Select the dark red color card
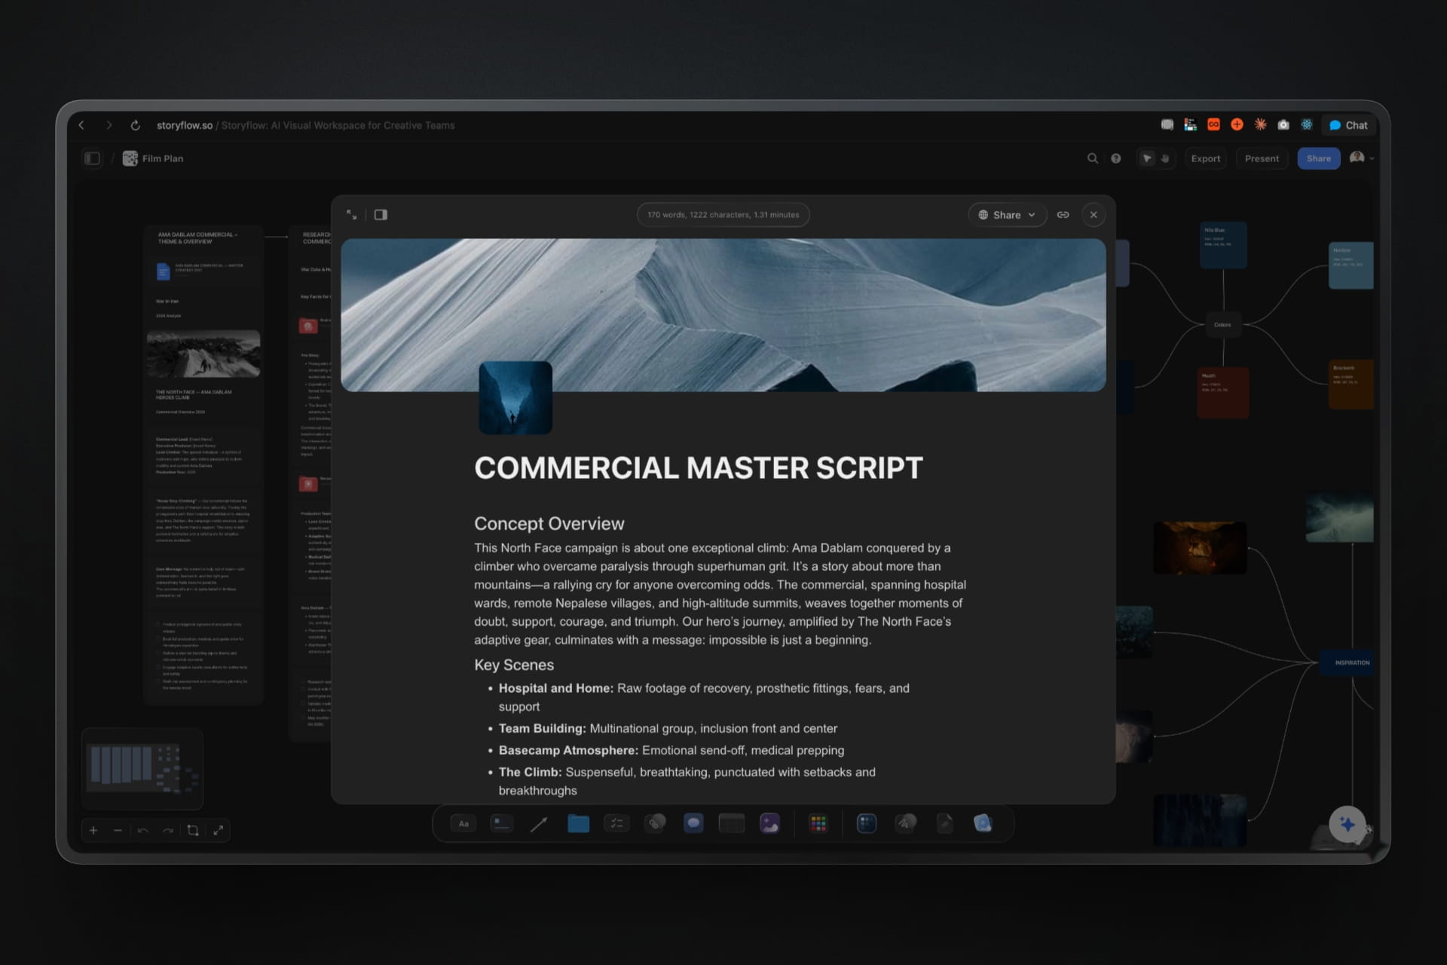 pyautogui.click(x=1223, y=392)
